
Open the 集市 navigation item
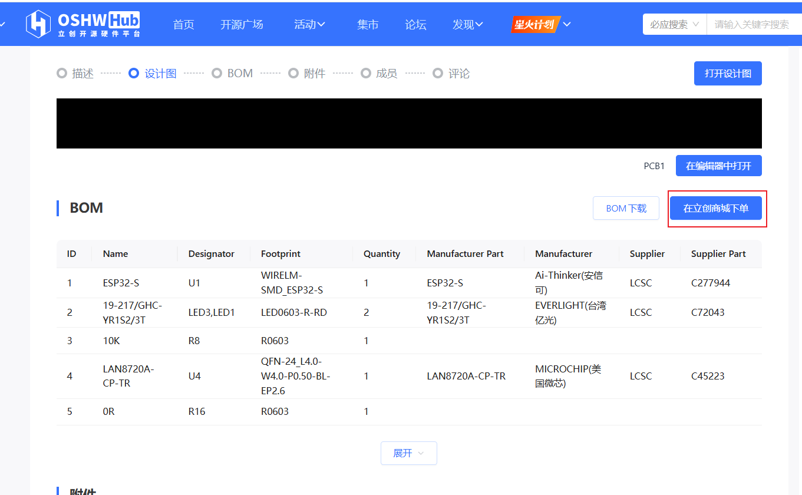368,24
